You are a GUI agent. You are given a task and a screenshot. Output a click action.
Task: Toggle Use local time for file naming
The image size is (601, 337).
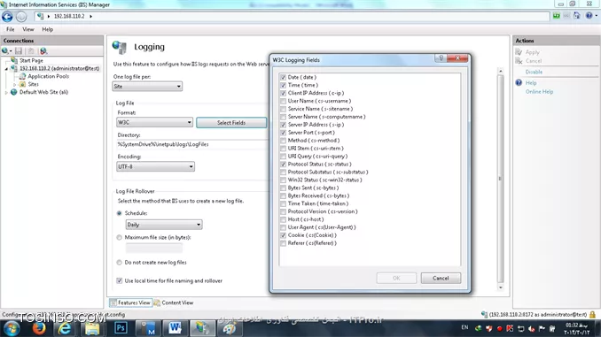[119, 280]
